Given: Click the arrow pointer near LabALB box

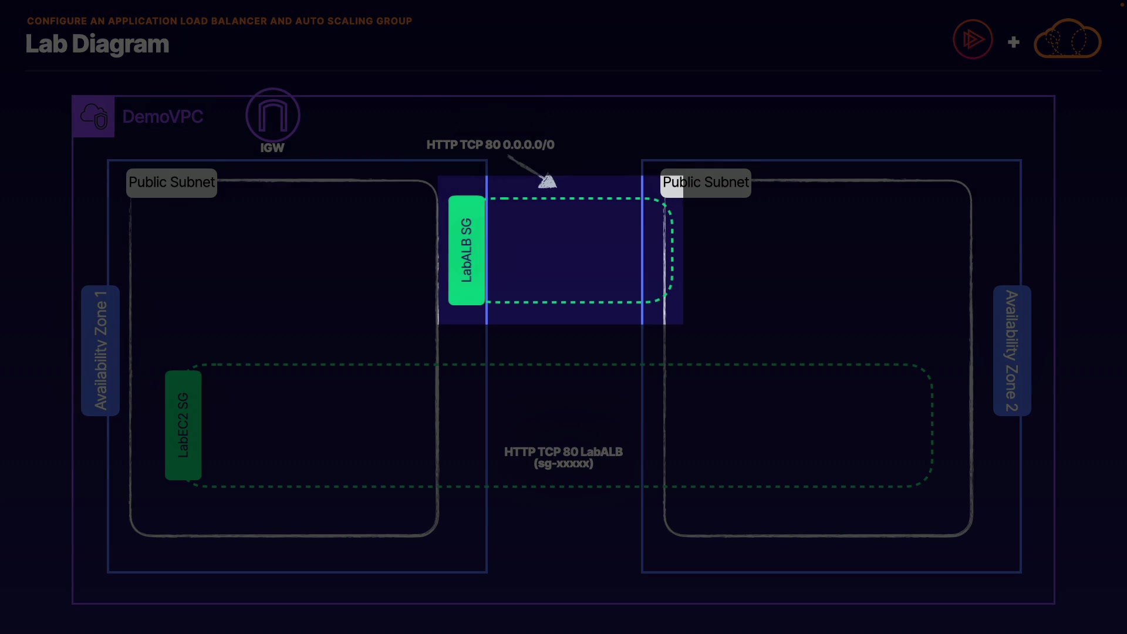Looking at the screenshot, I should (x=546, y=181).
